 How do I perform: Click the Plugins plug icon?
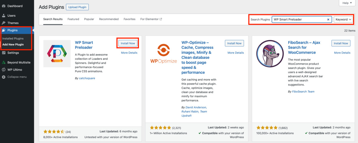tap(4, 30)
